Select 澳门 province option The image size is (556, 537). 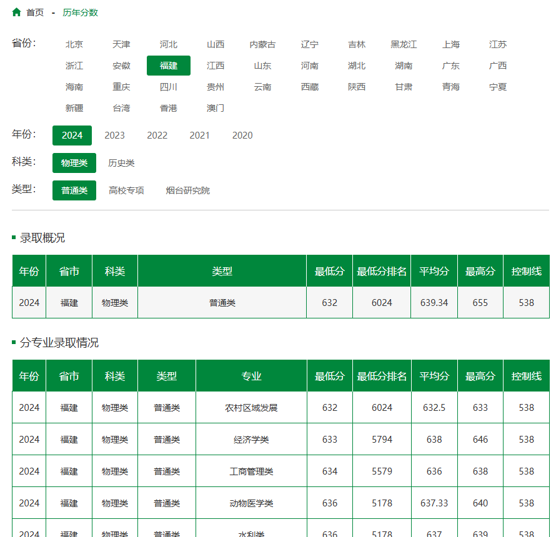[216, 108]
